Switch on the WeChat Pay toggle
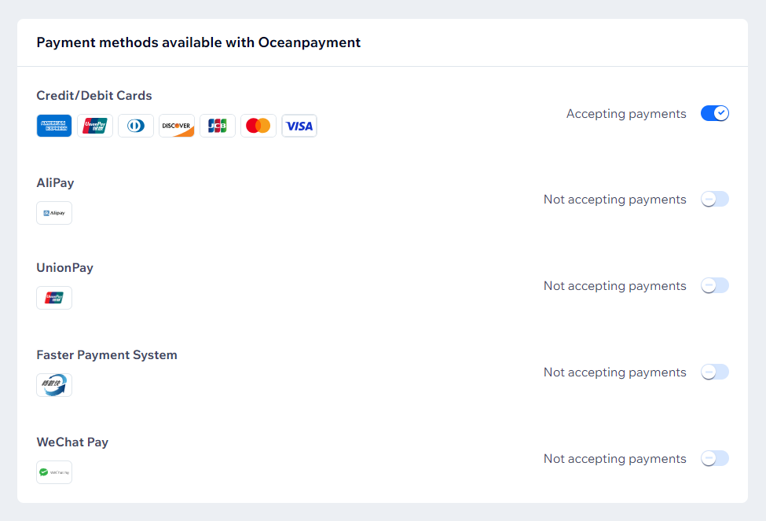Viewport: 766px width, 521px height. tap(715, 459)
